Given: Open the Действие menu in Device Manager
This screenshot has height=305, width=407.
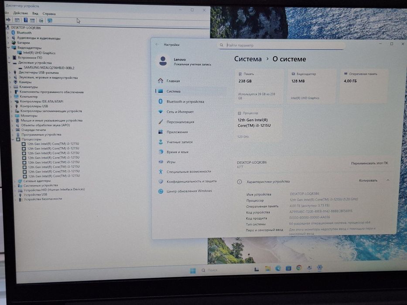Looking at the screenshot, I should point(21,13).
